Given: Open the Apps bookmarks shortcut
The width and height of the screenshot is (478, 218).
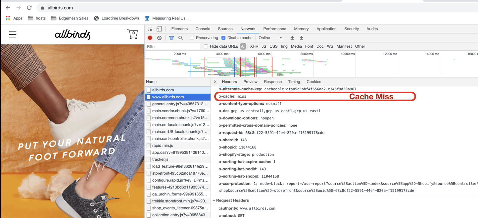Looking at the screenshot, I should point(14,18).
